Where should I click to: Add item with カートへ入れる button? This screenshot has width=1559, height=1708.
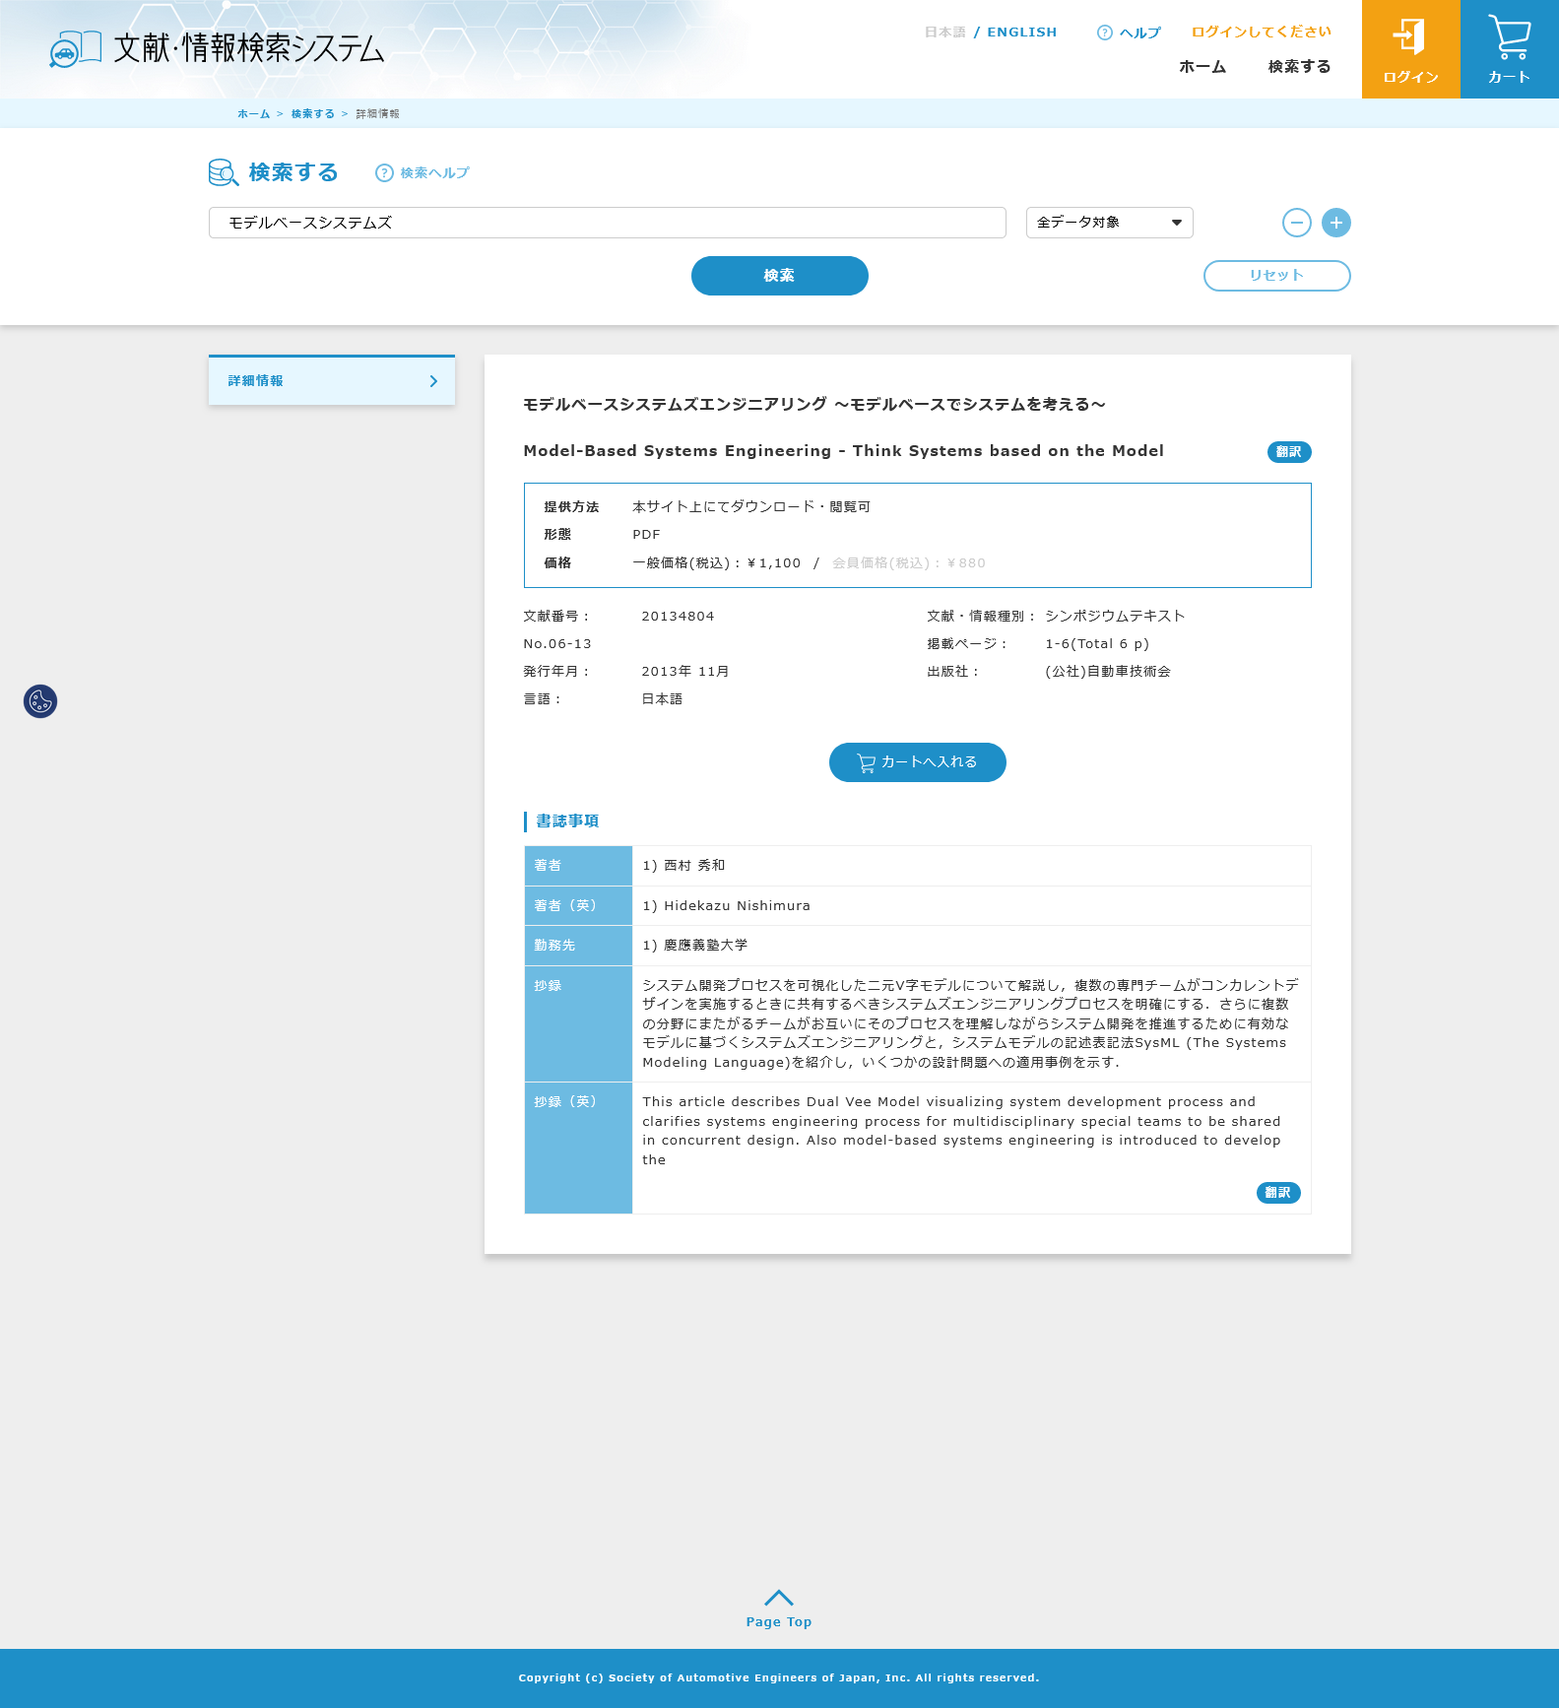[917, 762]
